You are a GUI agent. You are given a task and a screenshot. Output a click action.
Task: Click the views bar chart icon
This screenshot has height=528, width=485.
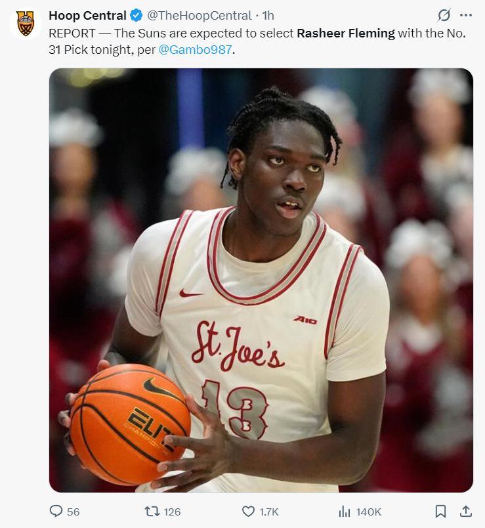(x=344, y=511)
